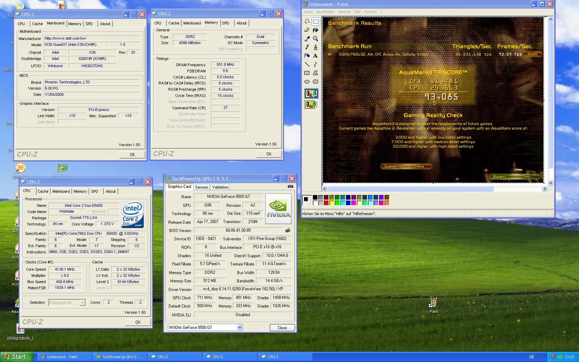
Task: Click the Intel Core 2 Duo logo
Action: [132, 214]
